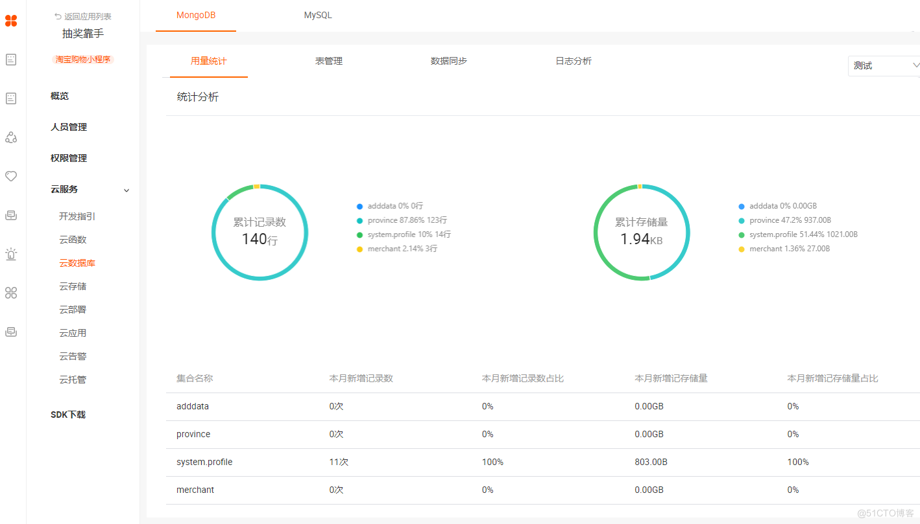Viewport: 920px width, 524px height.
Task: Click the gray four-petal clover icon
Action: click(11, 293)
